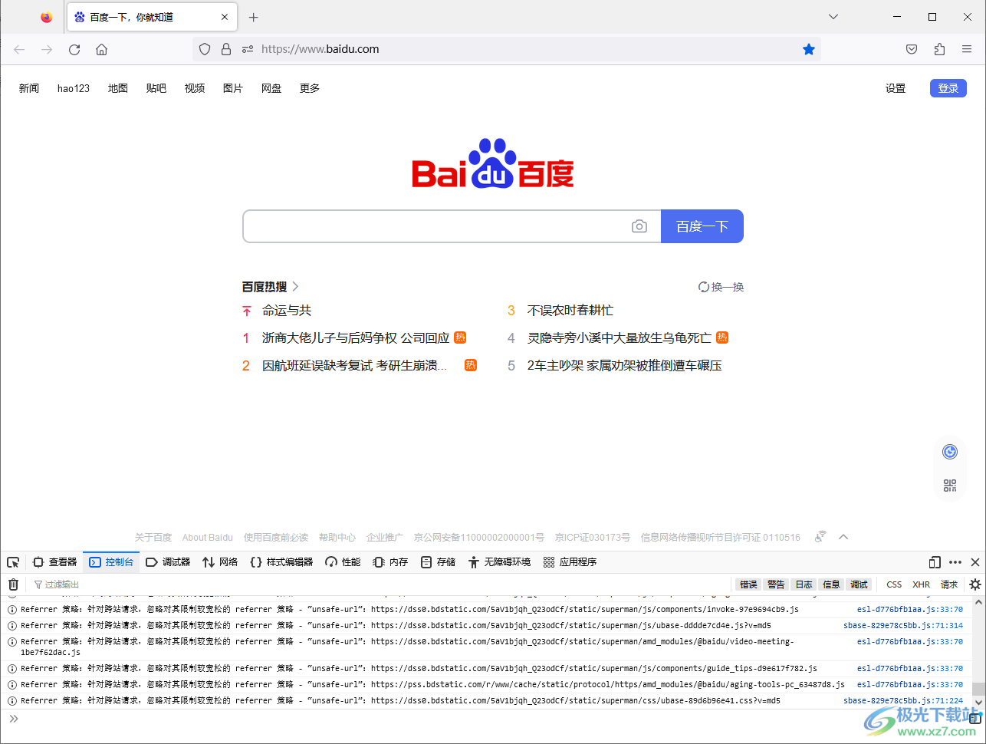The height and width of the screenshot is (744, 986).
Task: Open console settings gear icon
Action: click(x=975, y=584)
